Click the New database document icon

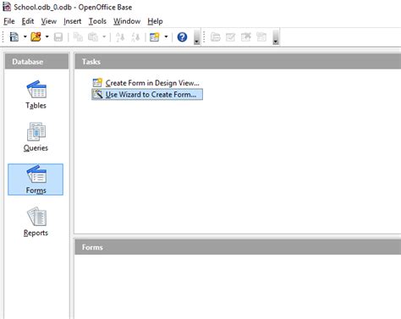click(14, 37)
